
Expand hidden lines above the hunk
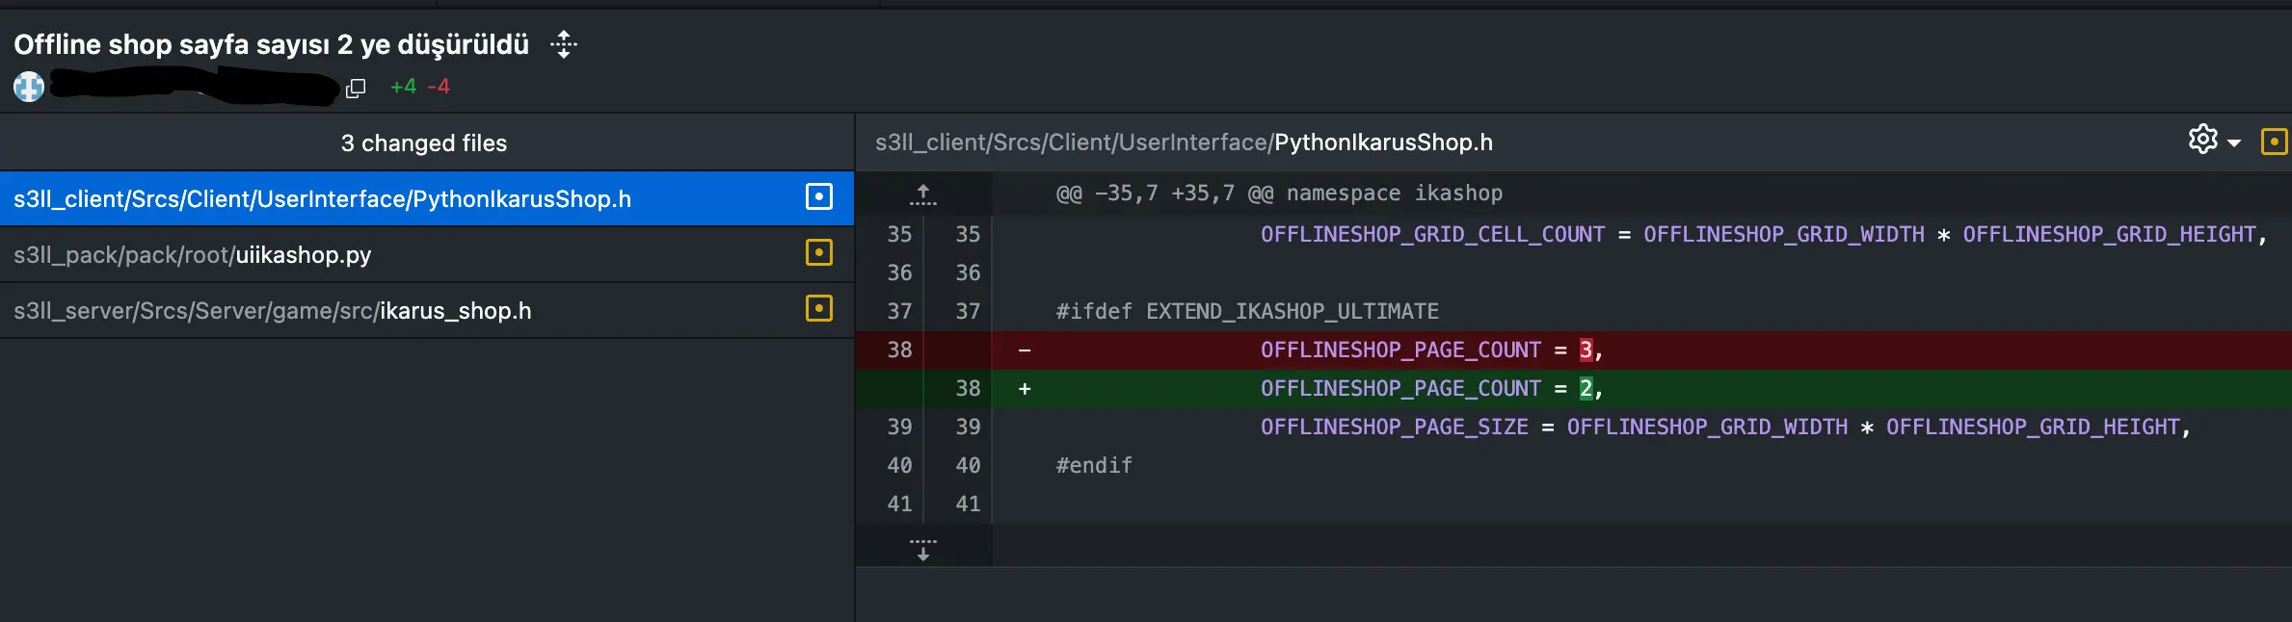(x=922, y=194)
